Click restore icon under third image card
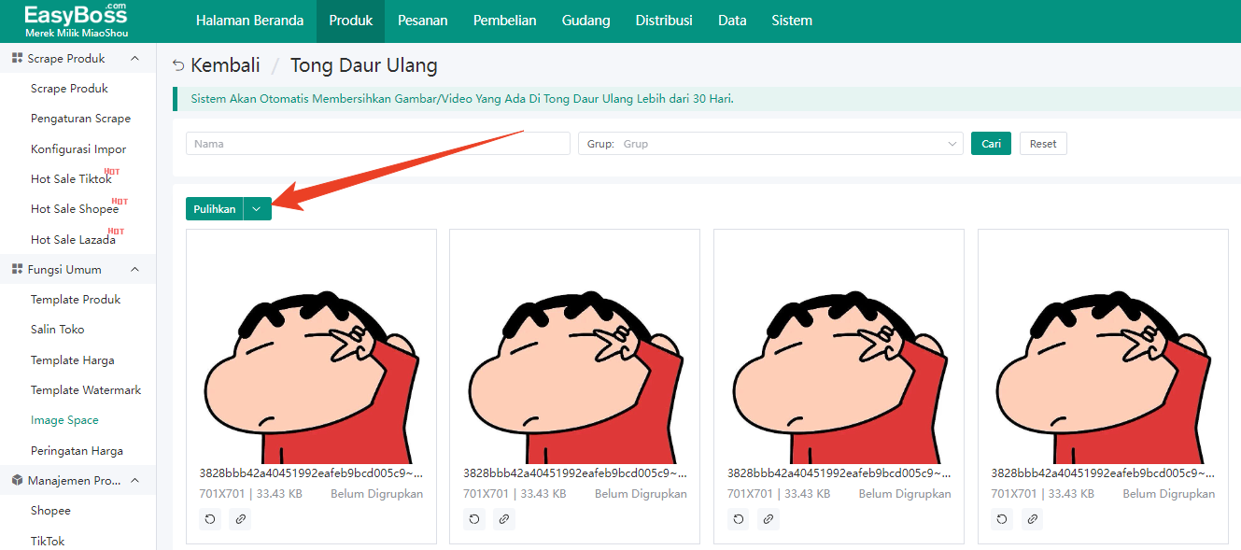Viewport: 1241px width, 550px height. [740, 519]
